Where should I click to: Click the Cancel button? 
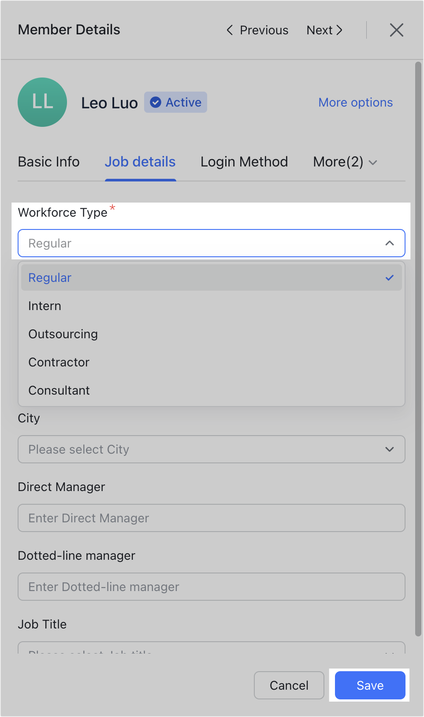289,685
